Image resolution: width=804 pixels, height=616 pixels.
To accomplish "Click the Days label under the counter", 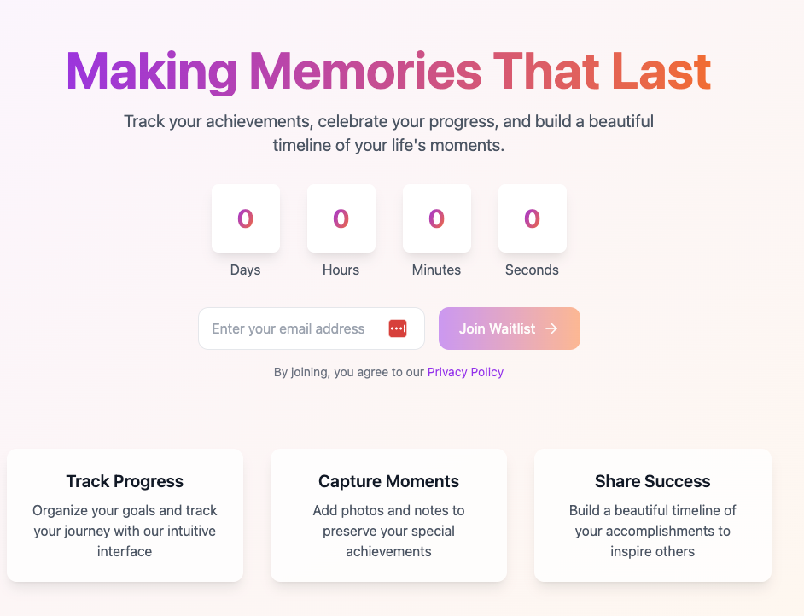I will coord(246,270).
